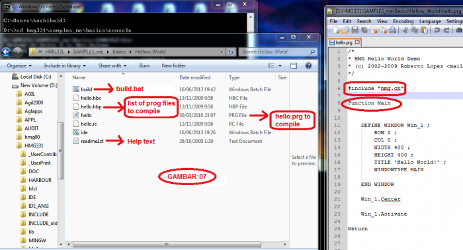The width and height of the screenshot is (463, 250).
Task: Select the HARBOUR folder in the tree
Action: [40, 180]
